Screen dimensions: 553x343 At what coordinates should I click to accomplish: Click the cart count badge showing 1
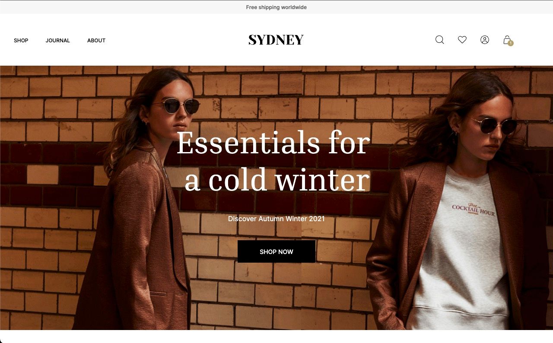click(x=511, y=43)
